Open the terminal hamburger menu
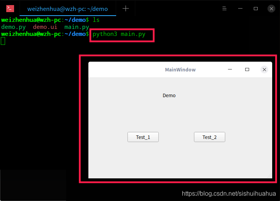 224,9
